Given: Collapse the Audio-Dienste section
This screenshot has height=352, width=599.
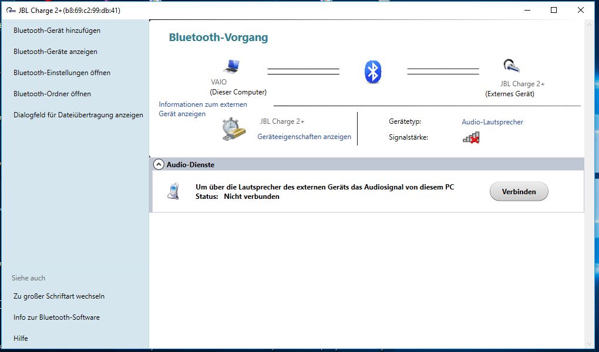Looking at the screenshot, I should click(159, 164).
